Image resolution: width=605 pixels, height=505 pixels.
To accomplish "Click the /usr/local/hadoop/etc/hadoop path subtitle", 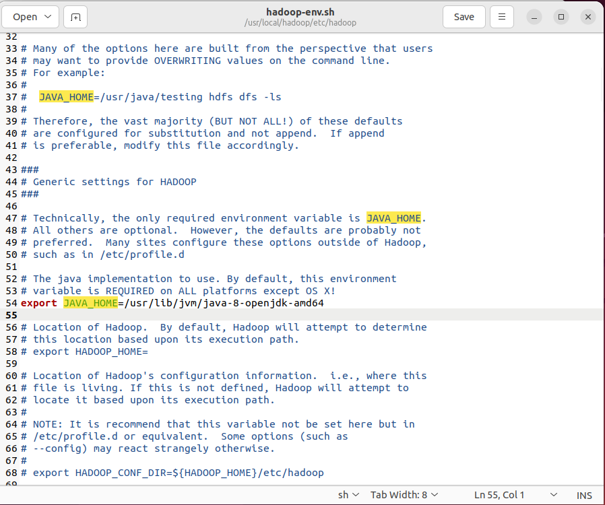I will point(300,23).
